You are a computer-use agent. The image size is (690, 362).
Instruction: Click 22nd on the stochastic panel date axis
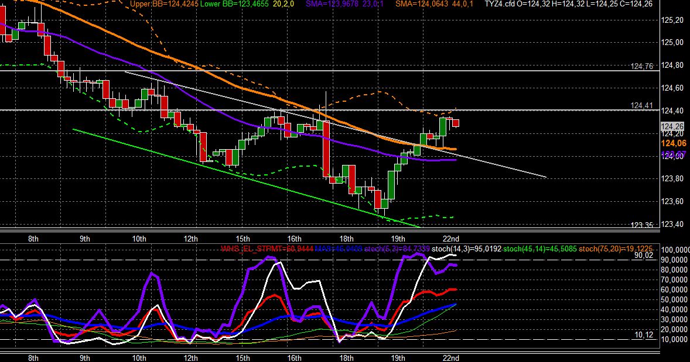[451, 358]
